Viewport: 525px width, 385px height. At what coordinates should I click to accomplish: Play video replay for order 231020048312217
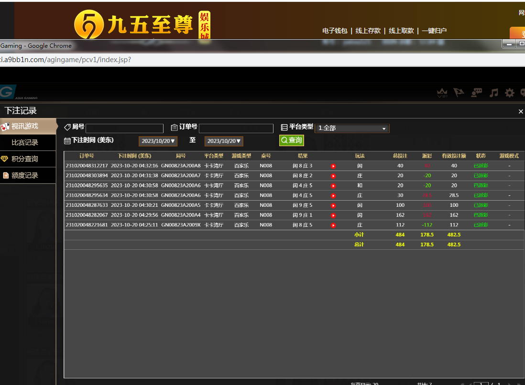point(333,166)
